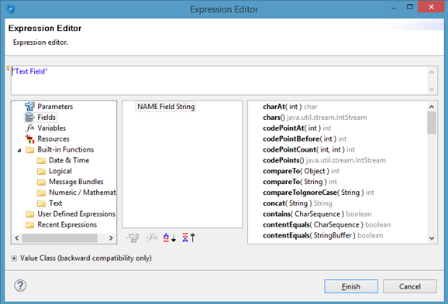
Task: Sort the list descending Z to A
Action: 188,237
